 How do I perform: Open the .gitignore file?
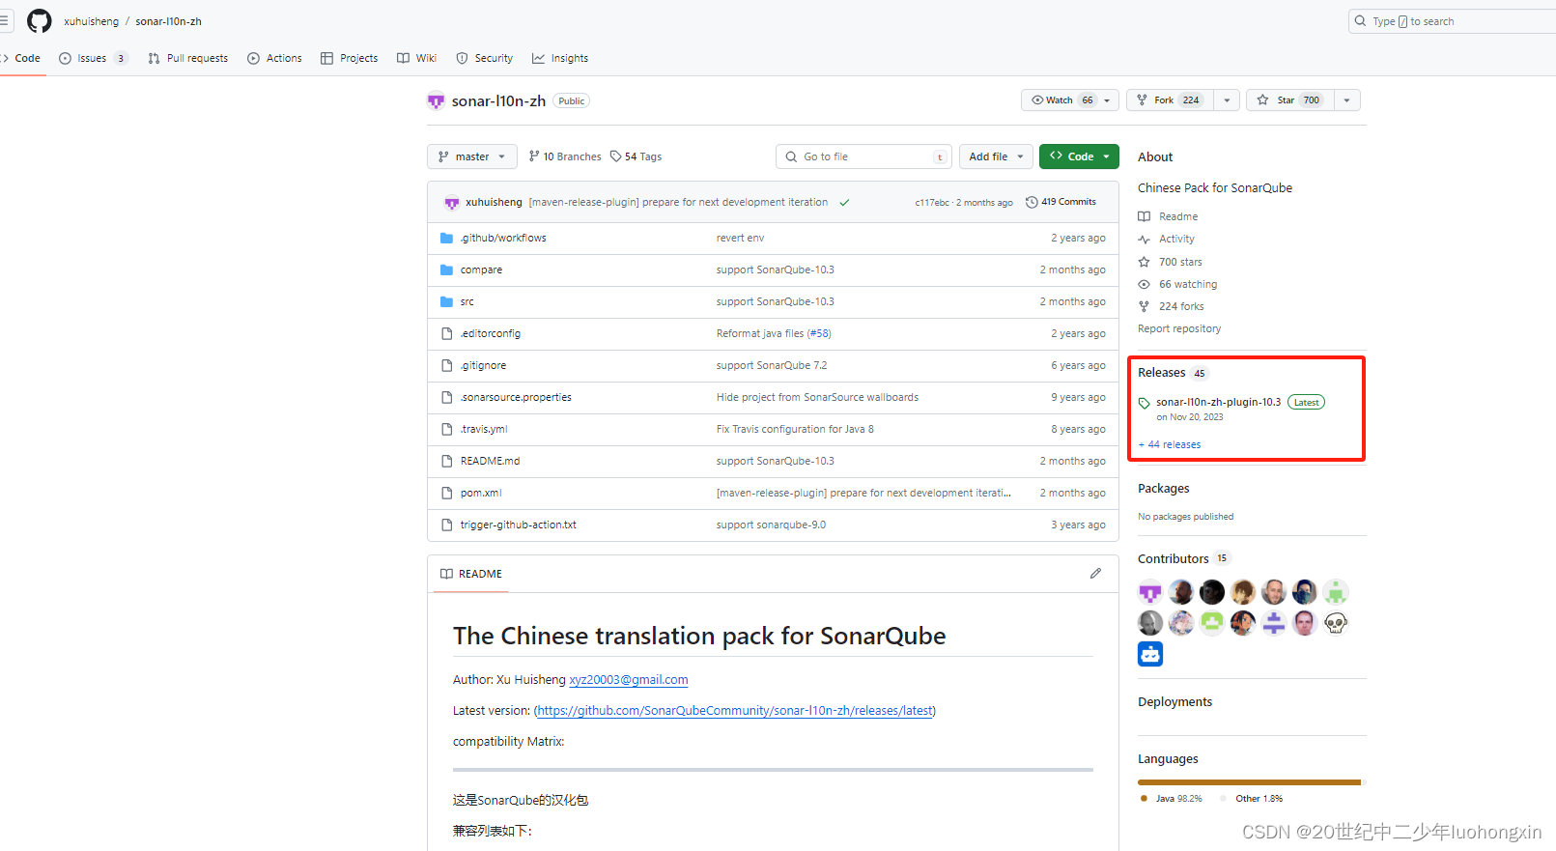[x=483, y=365]
